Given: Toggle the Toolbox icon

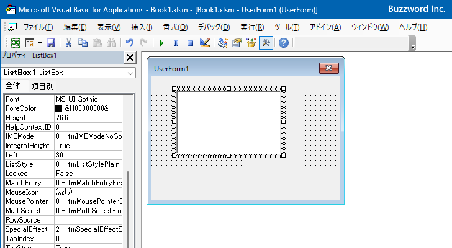Looking at the screenshot, I should coord(266,43).
